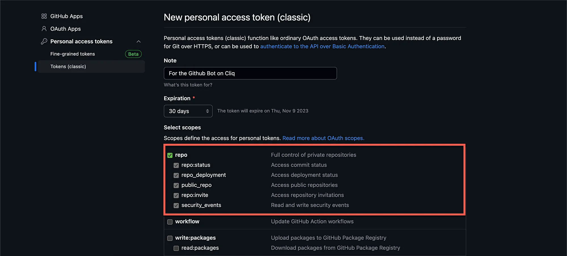This screenshot has width=567, height=256.
Task: Toggle the repo_deployment checkbox
Action: point(176,175)
